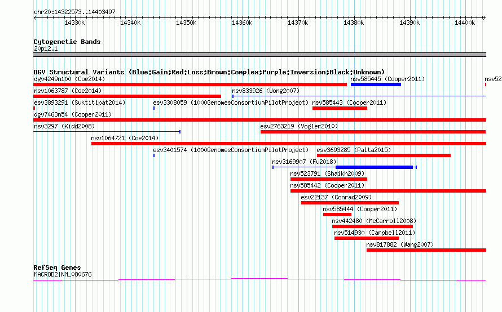The image size is (502, 312).
Task: Open the nsv585442 (Cooper2011) label
Action: [x=327, y=185]
